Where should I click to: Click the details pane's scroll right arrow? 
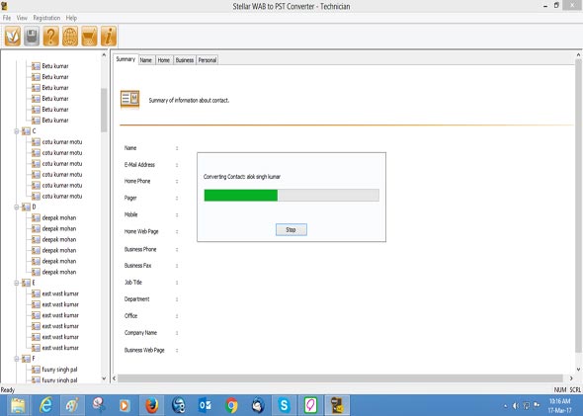pos(571,378)
